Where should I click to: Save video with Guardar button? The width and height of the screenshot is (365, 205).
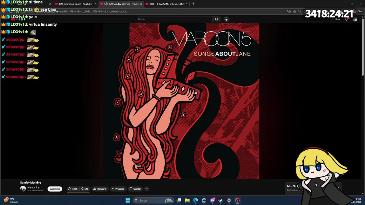pyautogui.click(x=135, y=189)
